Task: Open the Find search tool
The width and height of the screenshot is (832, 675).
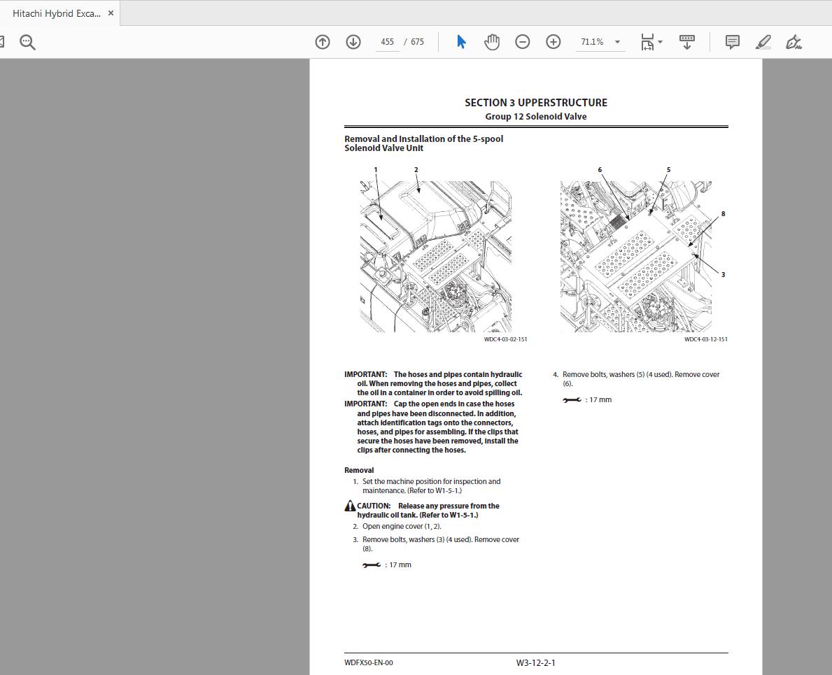Action: (x=28, y=41)
